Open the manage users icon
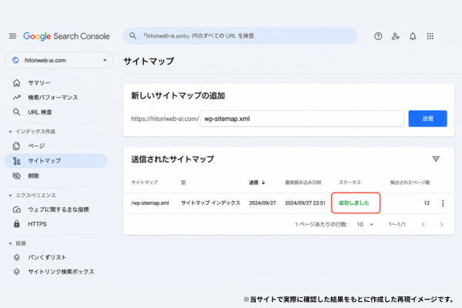Image resolution: width=462 pixels, height=308 pixels. click(x=396, y=36)
